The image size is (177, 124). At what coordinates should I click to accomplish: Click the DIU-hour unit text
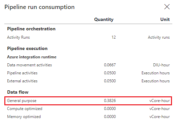[x=161, y=65]
